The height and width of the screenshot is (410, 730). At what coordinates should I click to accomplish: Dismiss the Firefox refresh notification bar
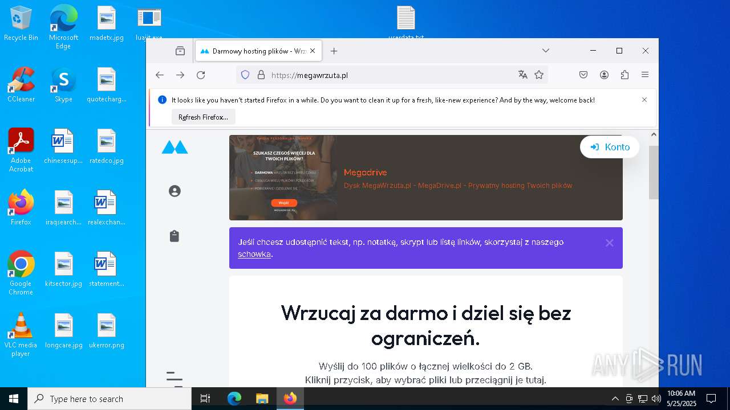point(644,100)
